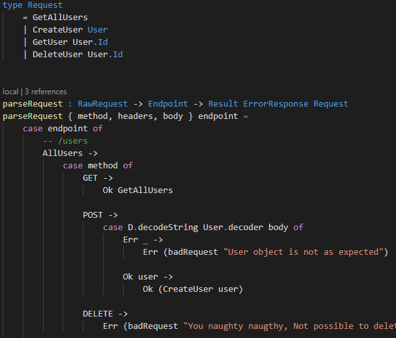The width and height of the screenshot is (396, 338).
Task: Click the Endpoint type in the signature
Action: pyautogui.click(x=168, y=104)
